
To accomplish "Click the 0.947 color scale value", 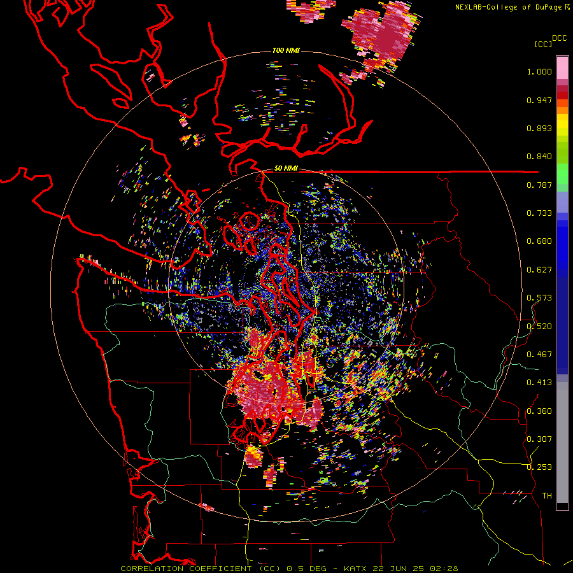I will [x=539, y=100].
